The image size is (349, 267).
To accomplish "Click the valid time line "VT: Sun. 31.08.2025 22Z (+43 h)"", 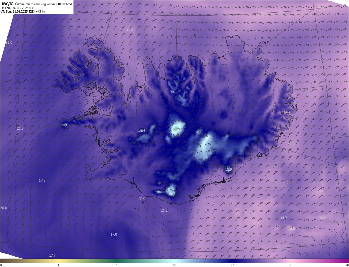I will click(x=23, y=11).
